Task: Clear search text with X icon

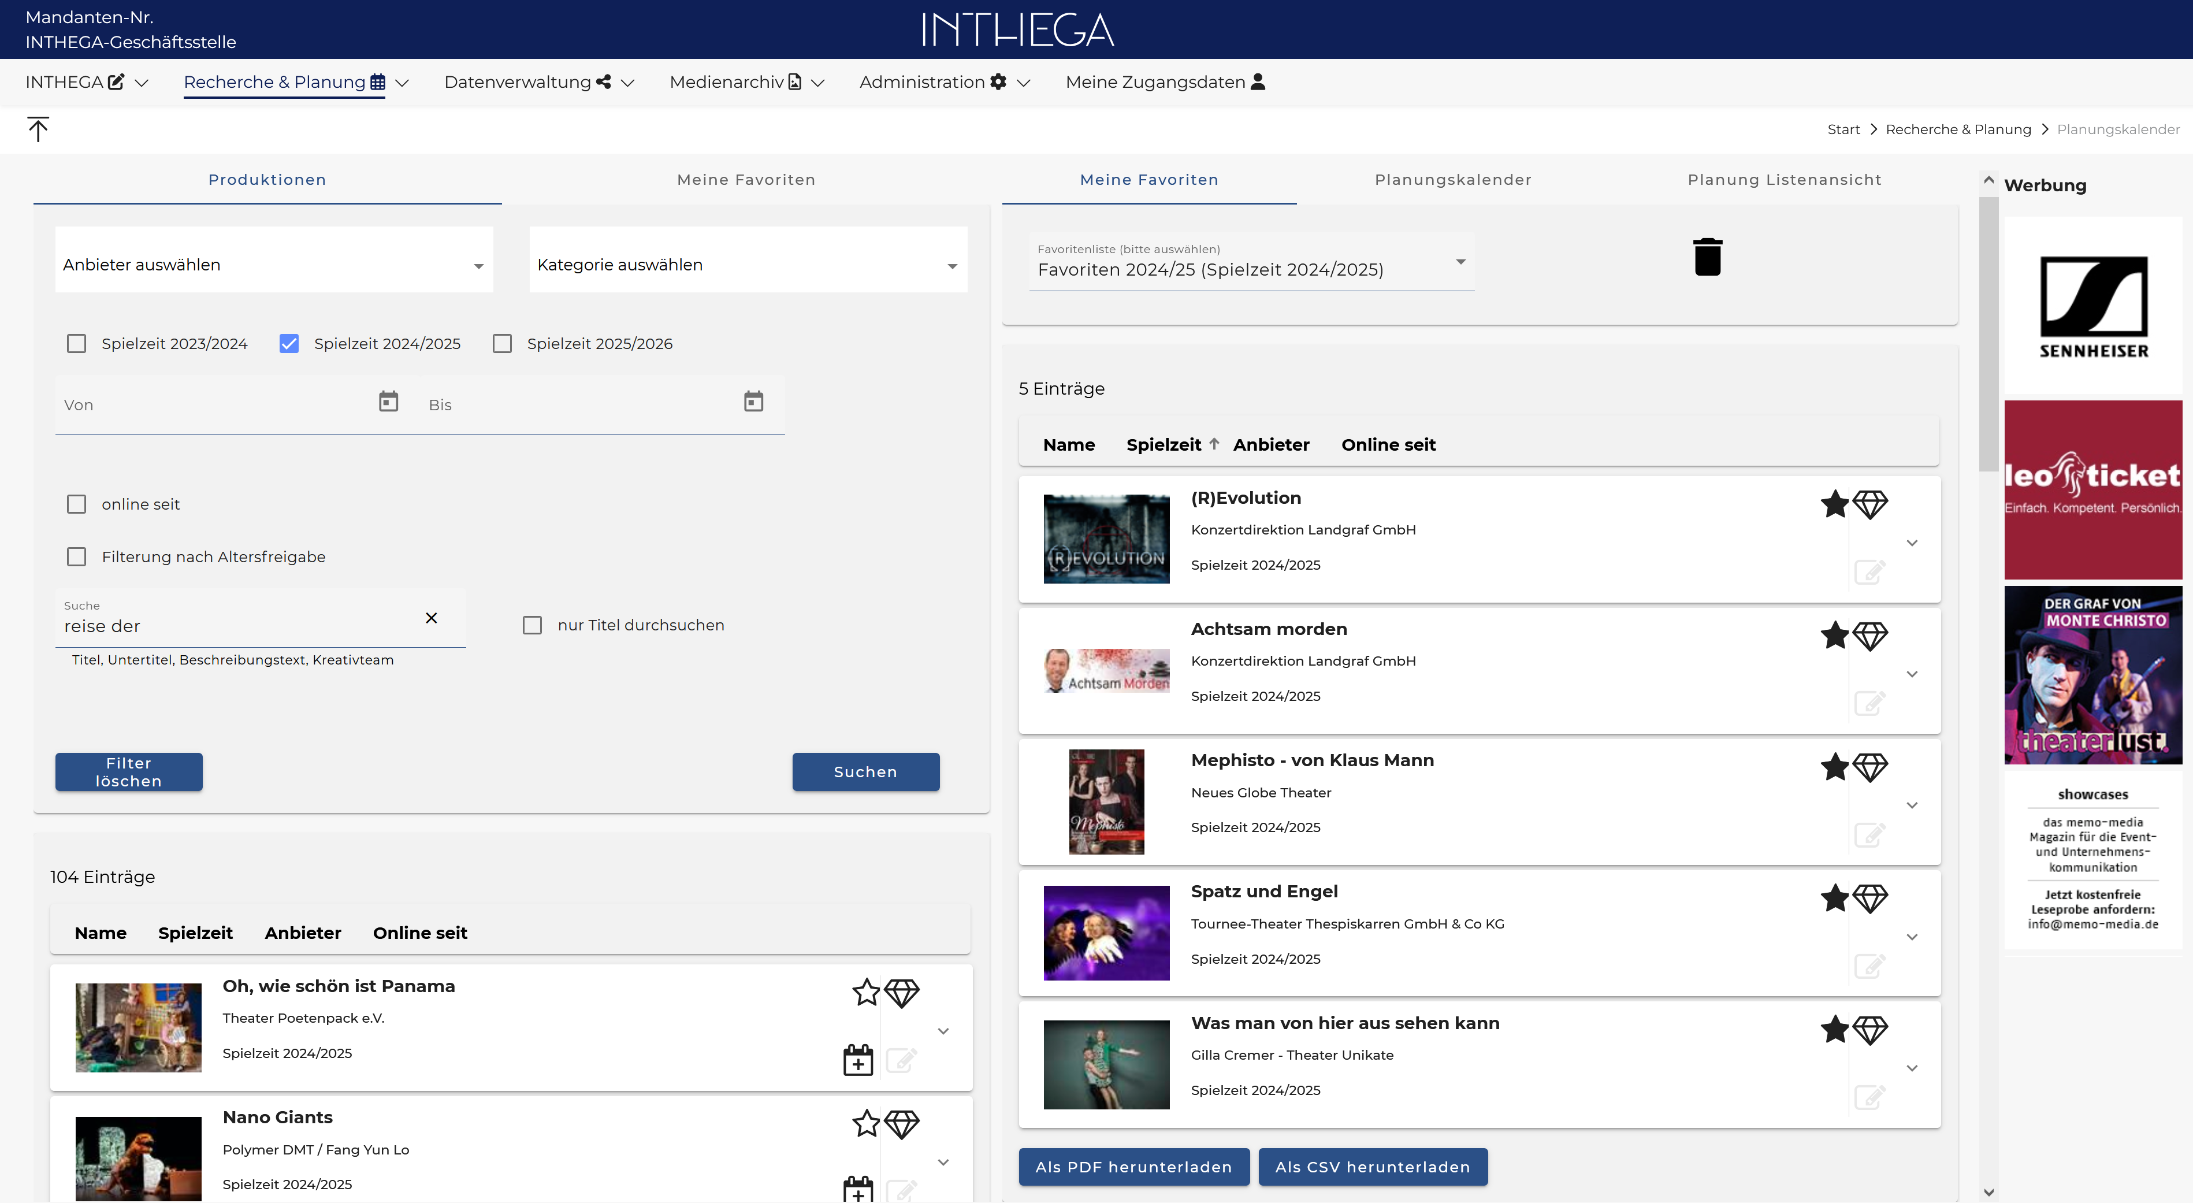Action: (x=432, y=618)
